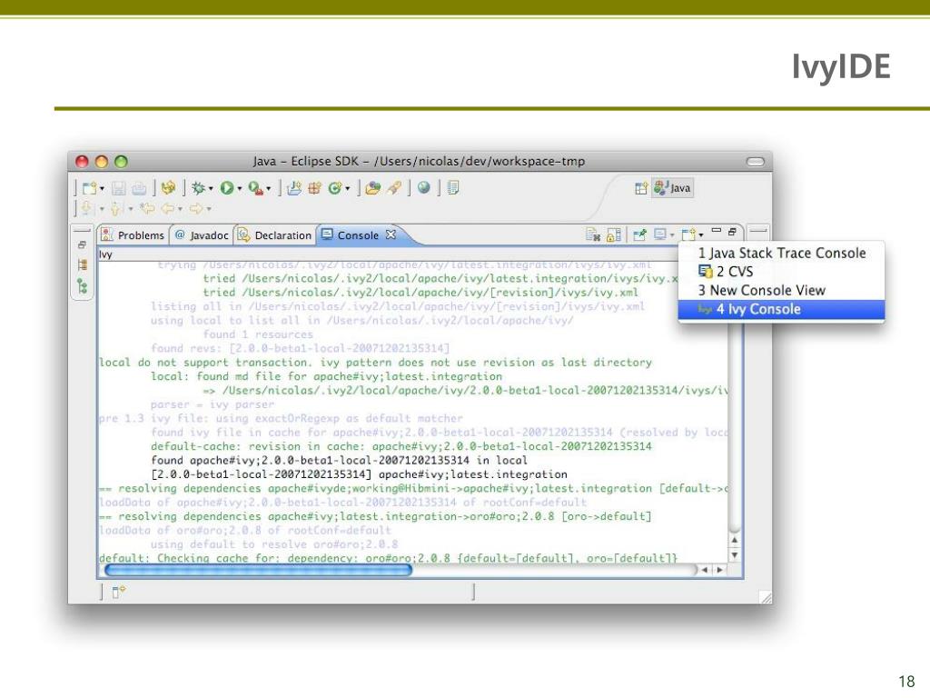The image size is (930, 698).
Task: Click the New Java Class icon
Action: pos(334,188)
